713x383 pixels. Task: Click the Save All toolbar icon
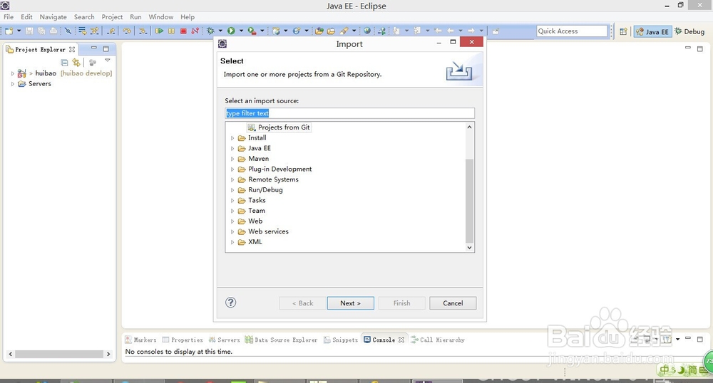click(41, 31)
